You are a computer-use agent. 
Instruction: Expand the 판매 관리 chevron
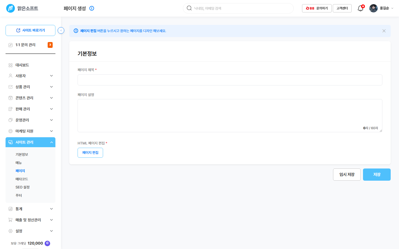point(52,109)
